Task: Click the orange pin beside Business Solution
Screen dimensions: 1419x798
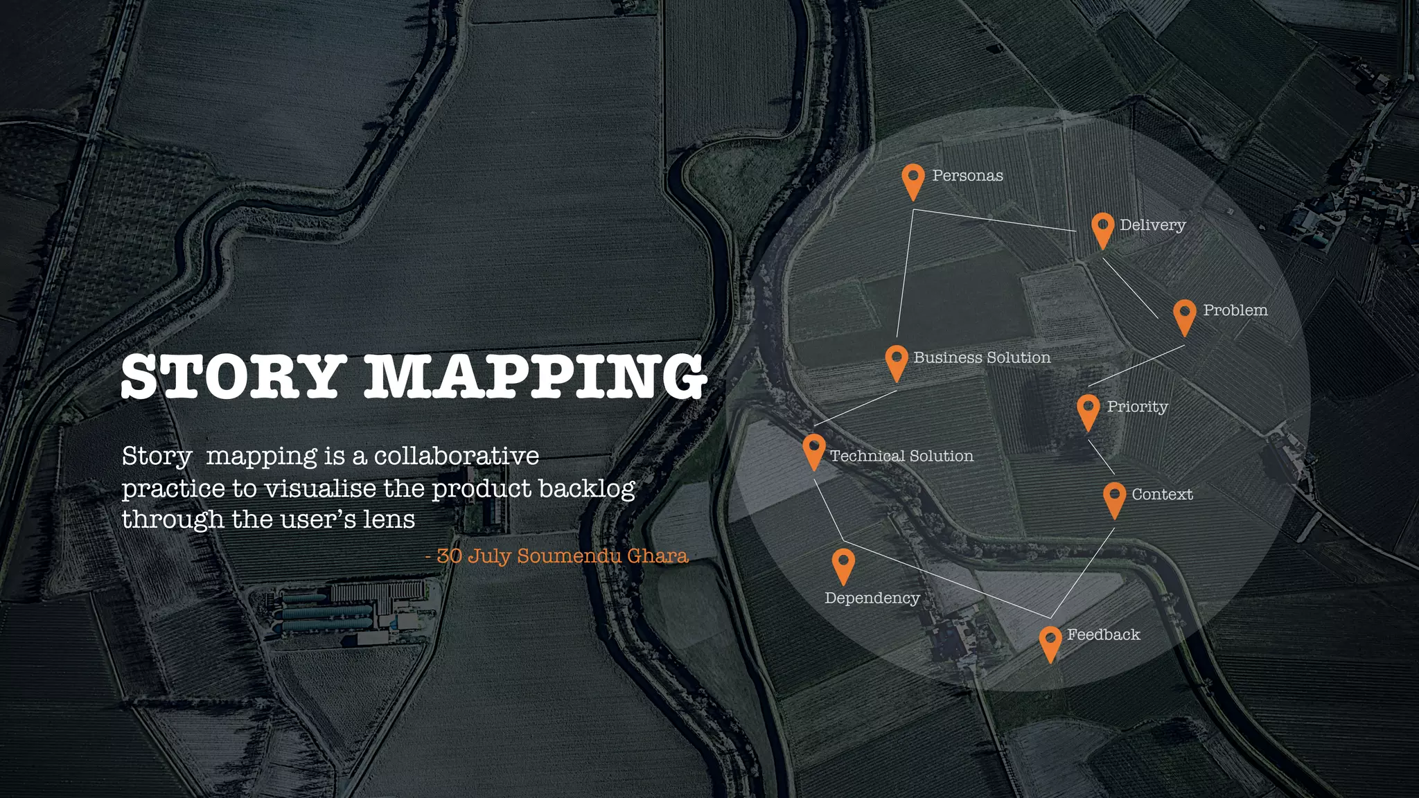Action: point(897,364)
